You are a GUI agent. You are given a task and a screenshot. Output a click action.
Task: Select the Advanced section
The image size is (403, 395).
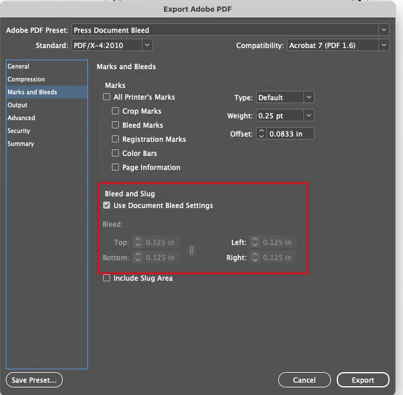[x=47, y=118]
